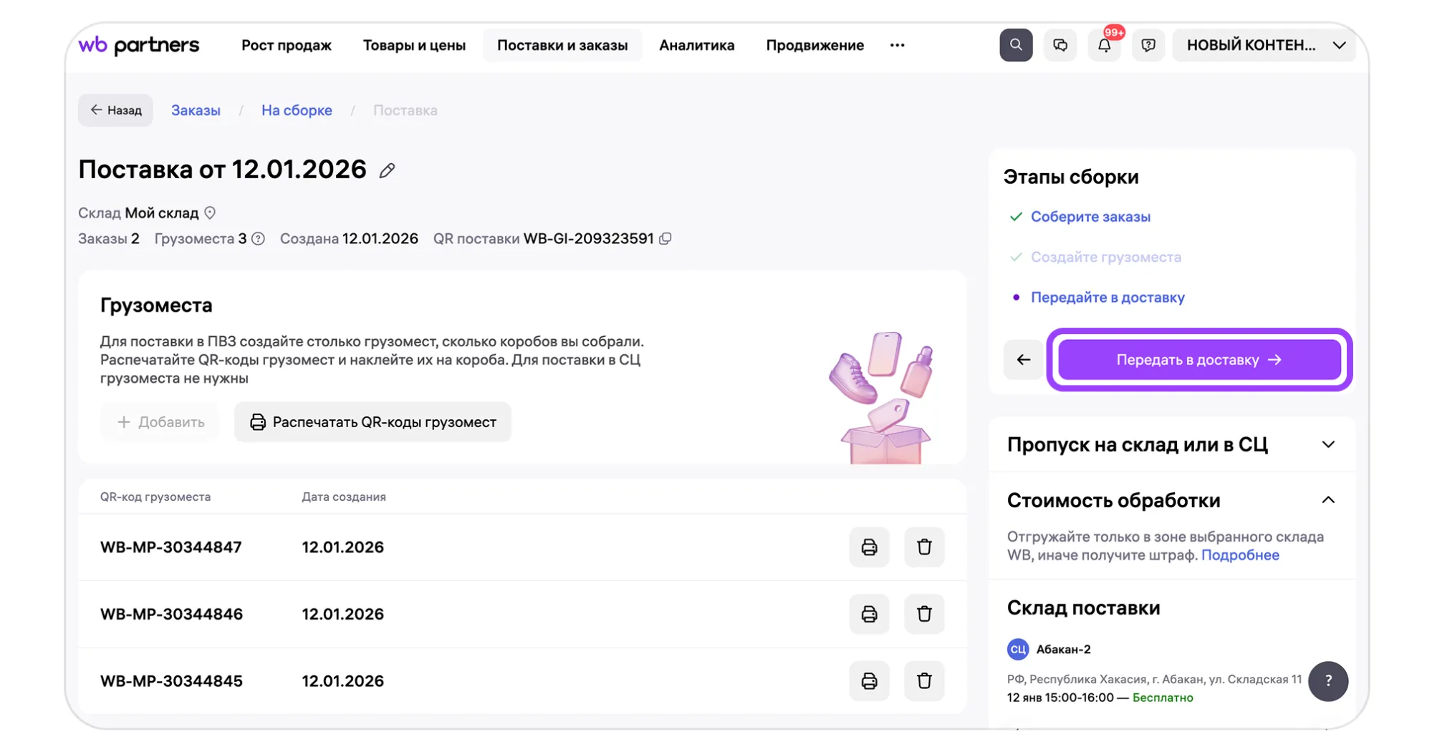The width and height of the screenshot is (1432, 752).
Task: Open the Аналитика menu item
Action: pos(696,45)
